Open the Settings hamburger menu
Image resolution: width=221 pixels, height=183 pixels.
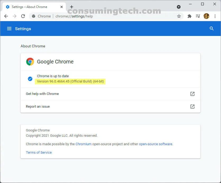pyautogui.click(x=9, y=29)
